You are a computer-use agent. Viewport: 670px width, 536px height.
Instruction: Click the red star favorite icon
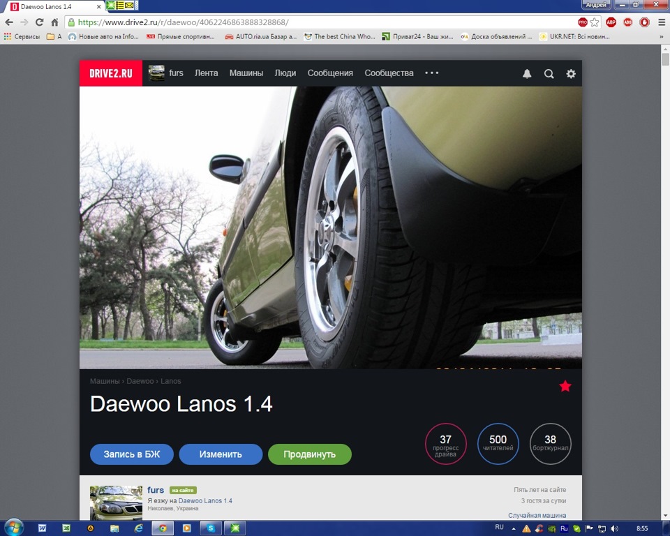pyautogui.click(x=565, y=386)
